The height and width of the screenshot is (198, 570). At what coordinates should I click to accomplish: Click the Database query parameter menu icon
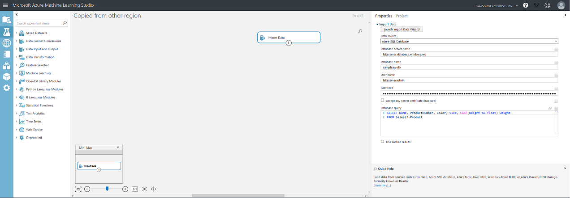556,108
